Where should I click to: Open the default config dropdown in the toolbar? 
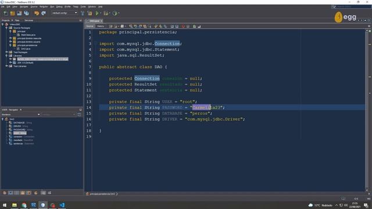(65, 13)
